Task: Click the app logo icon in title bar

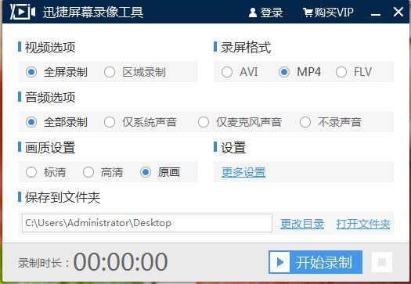Action: tap(23, 12)
